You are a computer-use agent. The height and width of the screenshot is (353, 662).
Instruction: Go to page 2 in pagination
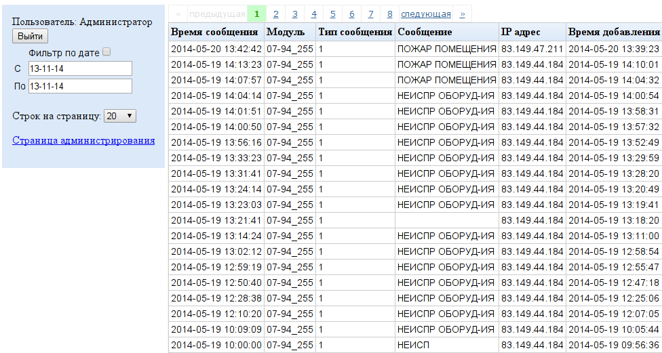275,14
